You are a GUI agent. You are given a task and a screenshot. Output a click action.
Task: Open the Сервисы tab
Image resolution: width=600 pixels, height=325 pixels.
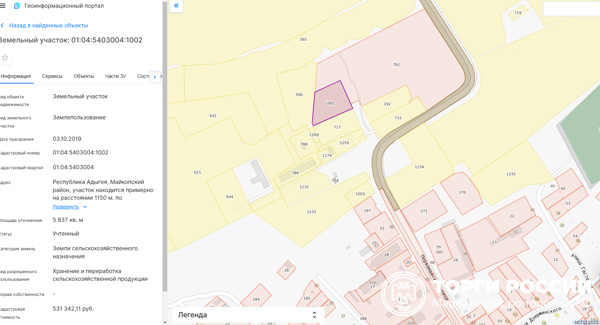tap(52, 76)
